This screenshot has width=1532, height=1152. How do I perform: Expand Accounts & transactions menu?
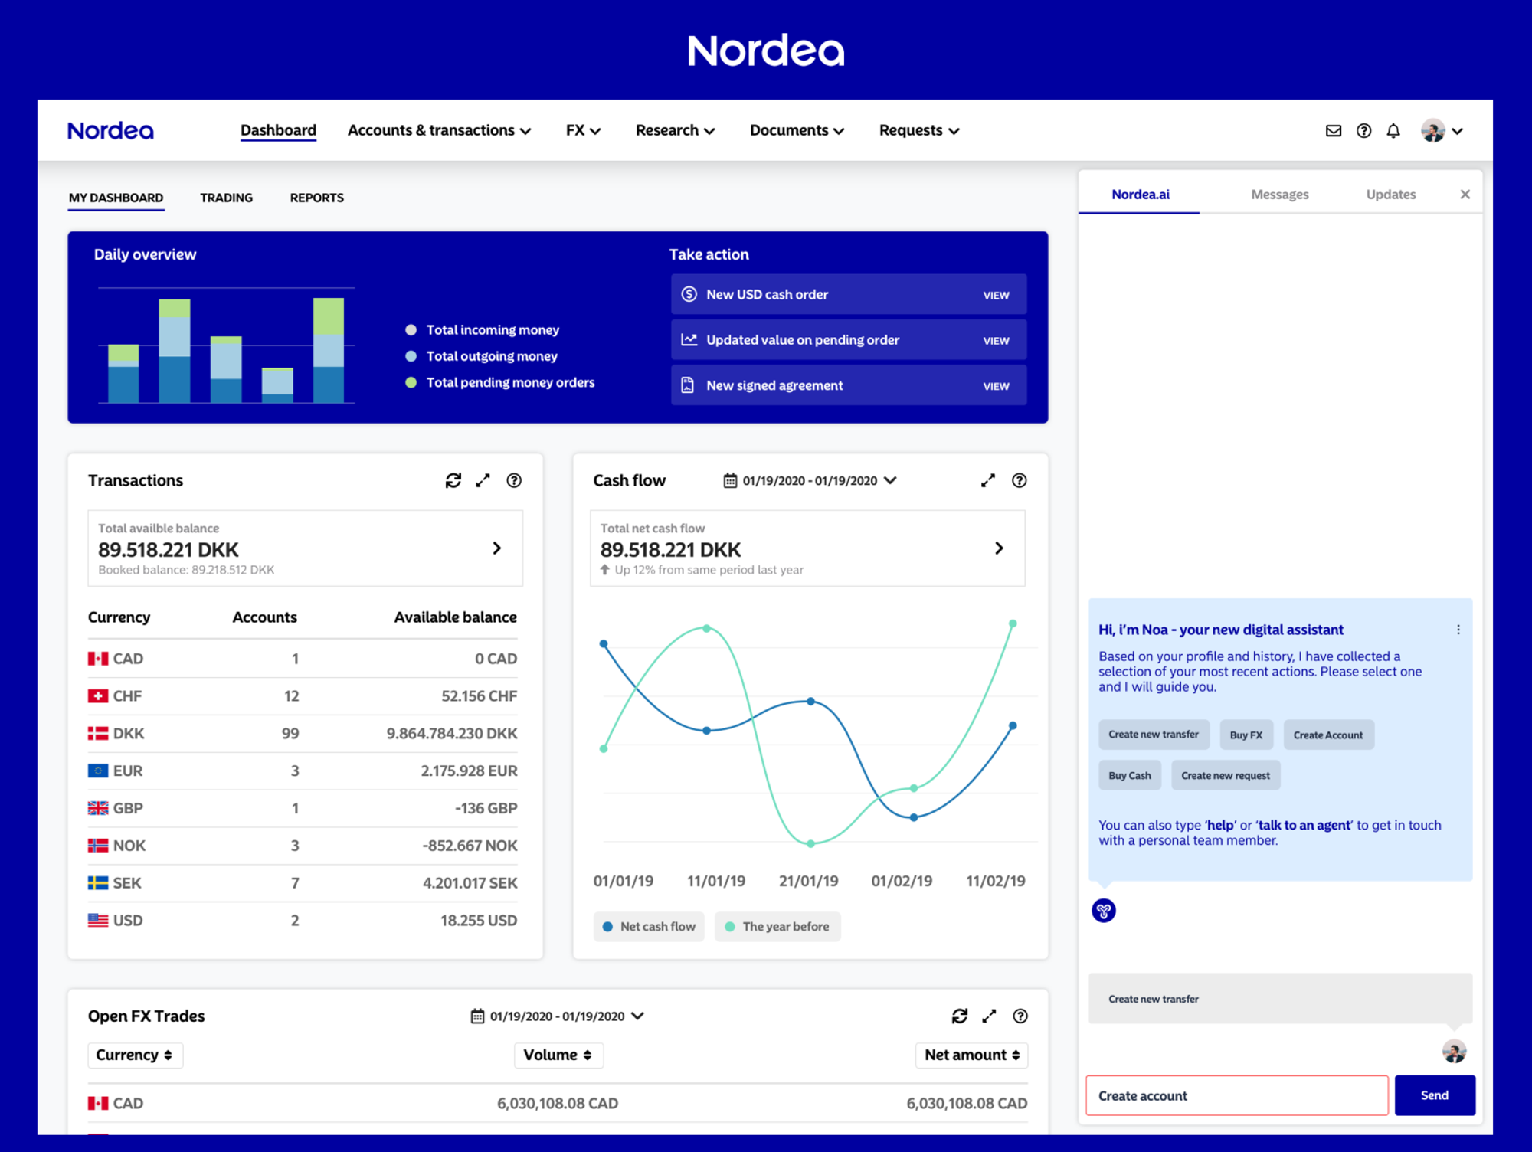[x=439, y=131]
